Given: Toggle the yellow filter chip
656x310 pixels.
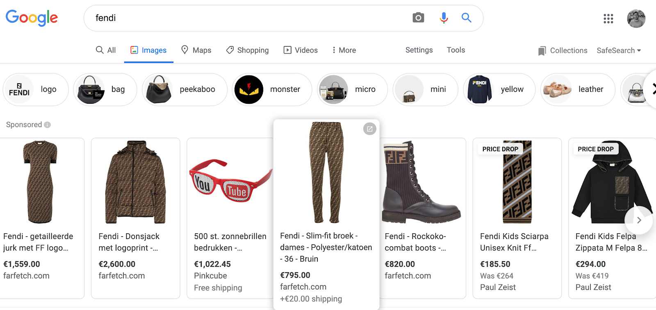Looking at the screenshot, I should click(499, 89).
